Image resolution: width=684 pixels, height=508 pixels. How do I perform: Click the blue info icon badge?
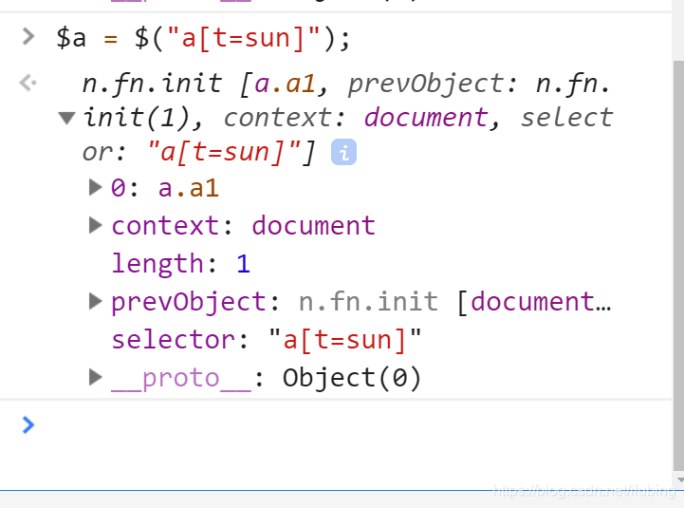click(x=343, y=153)
